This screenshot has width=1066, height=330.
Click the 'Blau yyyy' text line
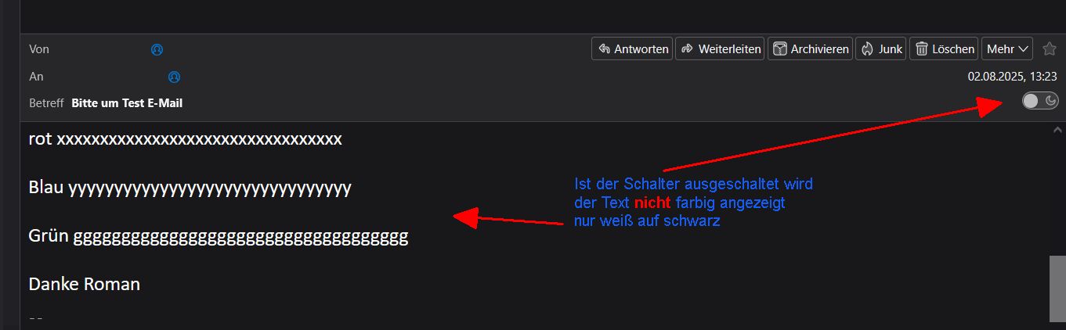pyautogui.click(x=190, y=188)
